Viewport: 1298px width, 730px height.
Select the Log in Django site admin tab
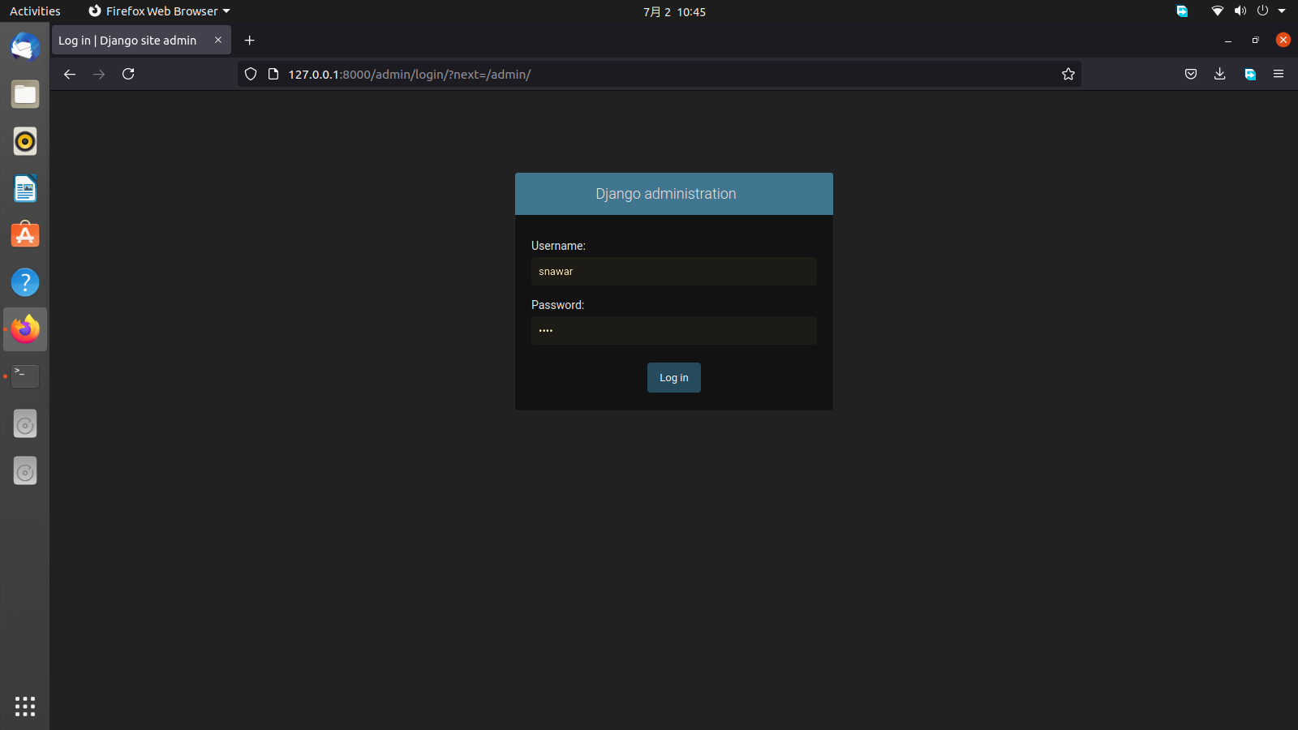(x=141, y=40)
